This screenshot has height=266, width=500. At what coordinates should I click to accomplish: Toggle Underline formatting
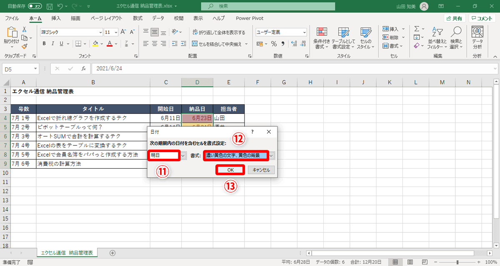(62, 44)
